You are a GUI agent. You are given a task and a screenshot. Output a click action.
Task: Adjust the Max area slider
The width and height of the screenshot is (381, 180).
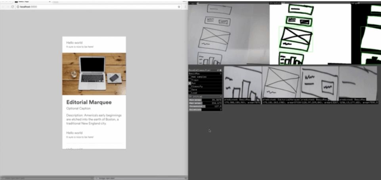point(205,103)
